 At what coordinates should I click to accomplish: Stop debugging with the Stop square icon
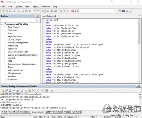tap(55, 11)
